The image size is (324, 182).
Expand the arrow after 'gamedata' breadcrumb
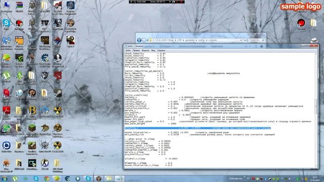click(x=196, y=40)
